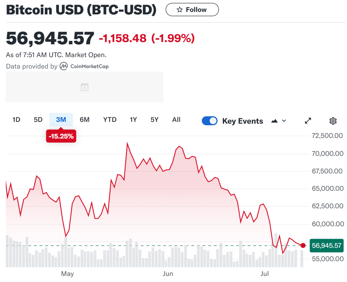Open the CoinMarketCap provider link
Screen dimensions: 347x282
[x=89, y=67]
